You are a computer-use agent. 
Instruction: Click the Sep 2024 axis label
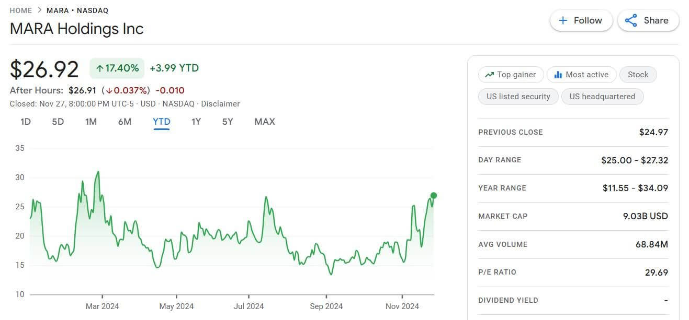326,306
